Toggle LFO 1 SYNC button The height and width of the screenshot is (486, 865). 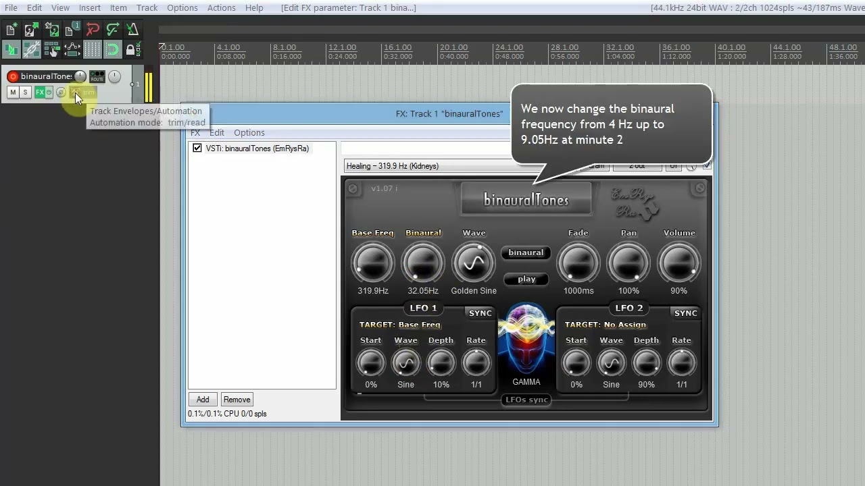coord(480,313)
